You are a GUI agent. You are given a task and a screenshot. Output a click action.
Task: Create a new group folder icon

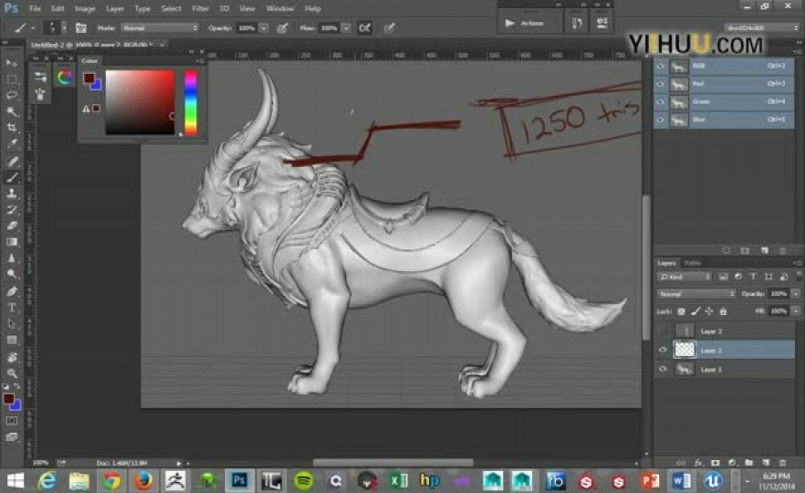point(749,463)
